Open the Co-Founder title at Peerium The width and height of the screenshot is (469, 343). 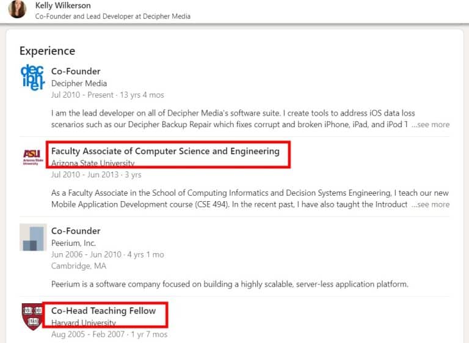pos(76,231)
